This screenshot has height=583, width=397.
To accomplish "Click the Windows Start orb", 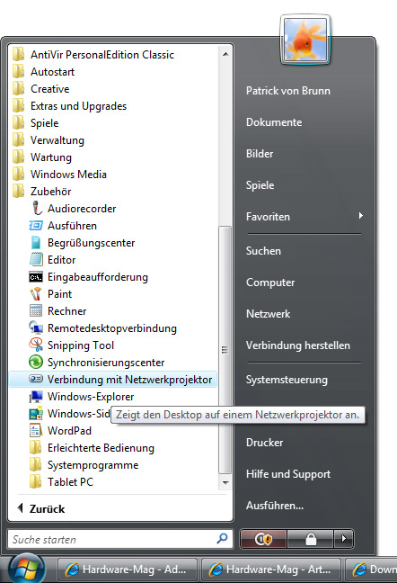I will 27,569.
